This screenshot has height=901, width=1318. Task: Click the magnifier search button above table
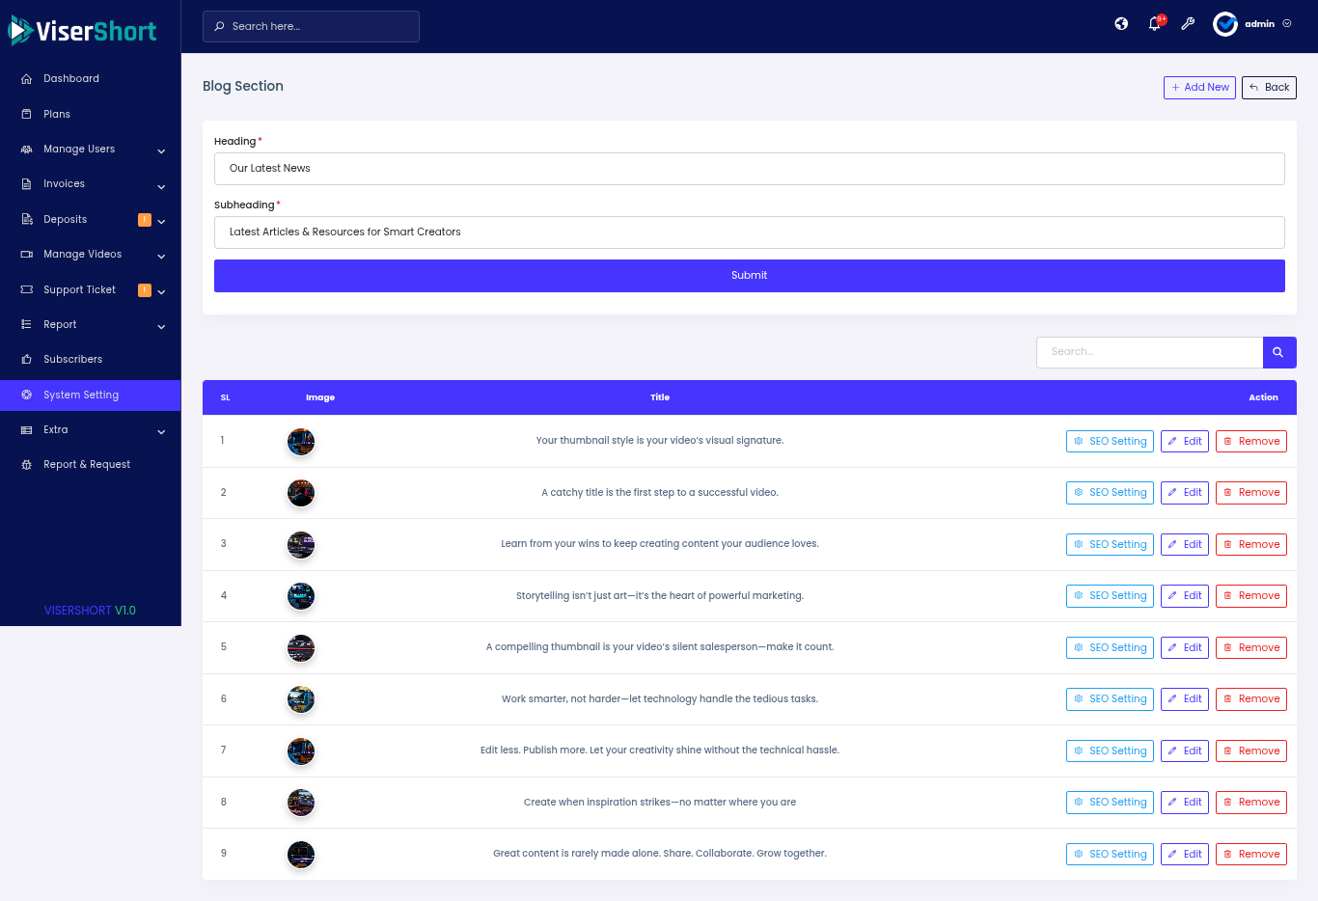(x=1278, y=352)
